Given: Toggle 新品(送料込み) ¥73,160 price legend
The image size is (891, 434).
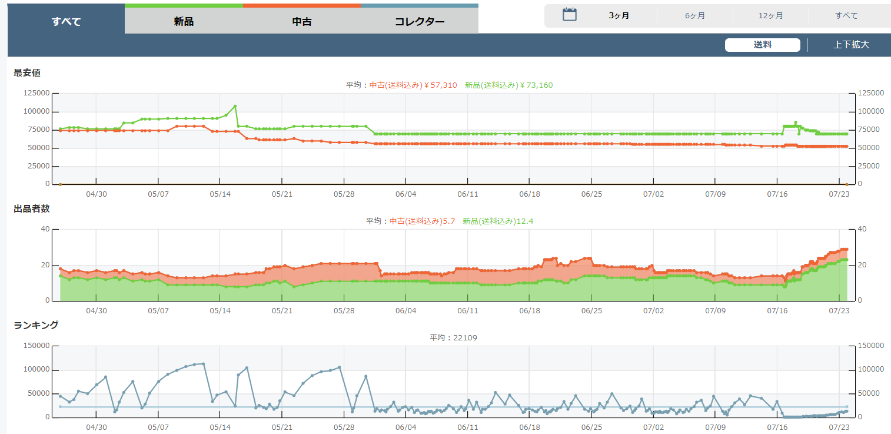Looking at the screenshot, I should pyautogui.click(x=508, y=85).
